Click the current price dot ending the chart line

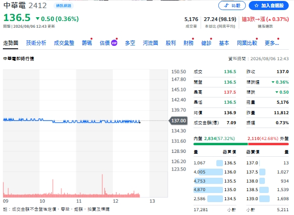pos(140,122)
